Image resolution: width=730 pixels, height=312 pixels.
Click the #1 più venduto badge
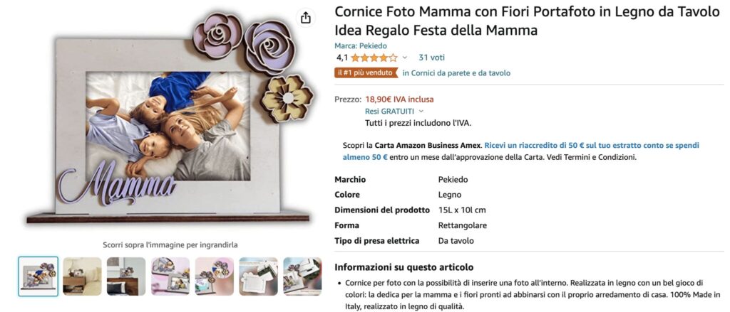[x=366, y=73]
